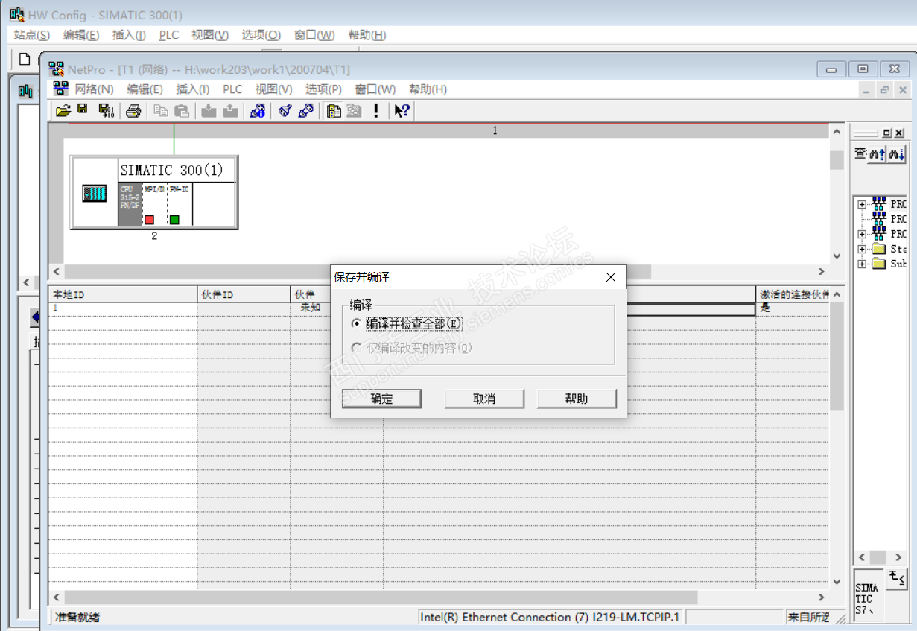The image size is (917, 631).
Task: Click the Print icon in NetPro toolbar
Action: pos(133,111)
